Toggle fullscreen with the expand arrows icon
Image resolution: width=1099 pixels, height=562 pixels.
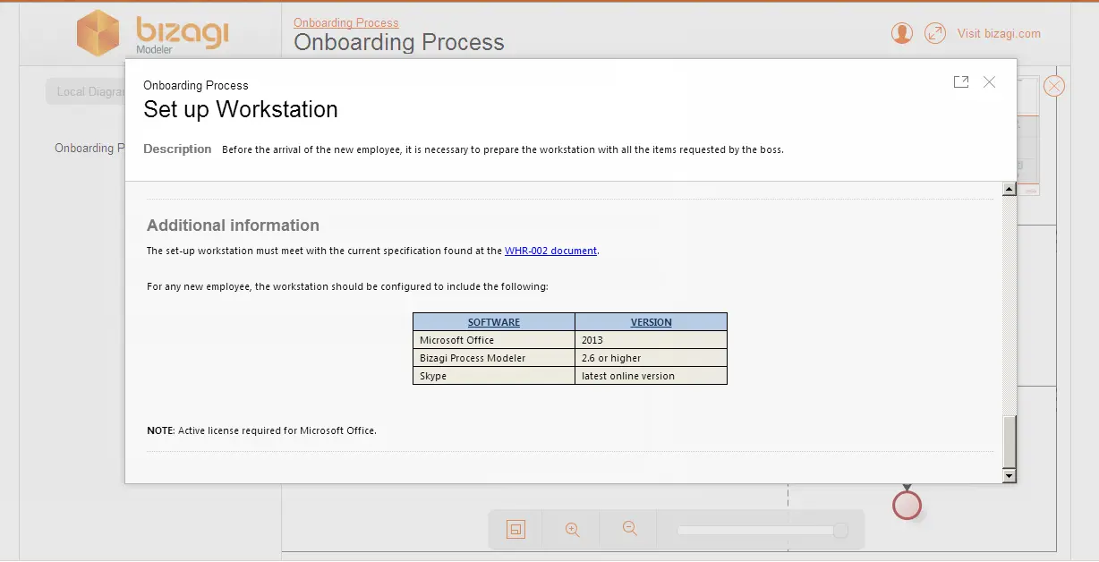[x=935, y=33]
